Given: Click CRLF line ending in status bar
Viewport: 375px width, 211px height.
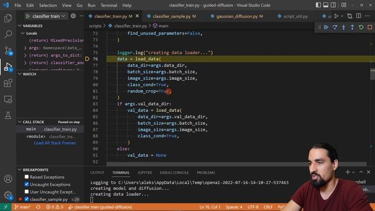Looking at the screenshot, I should click(268, 207).
